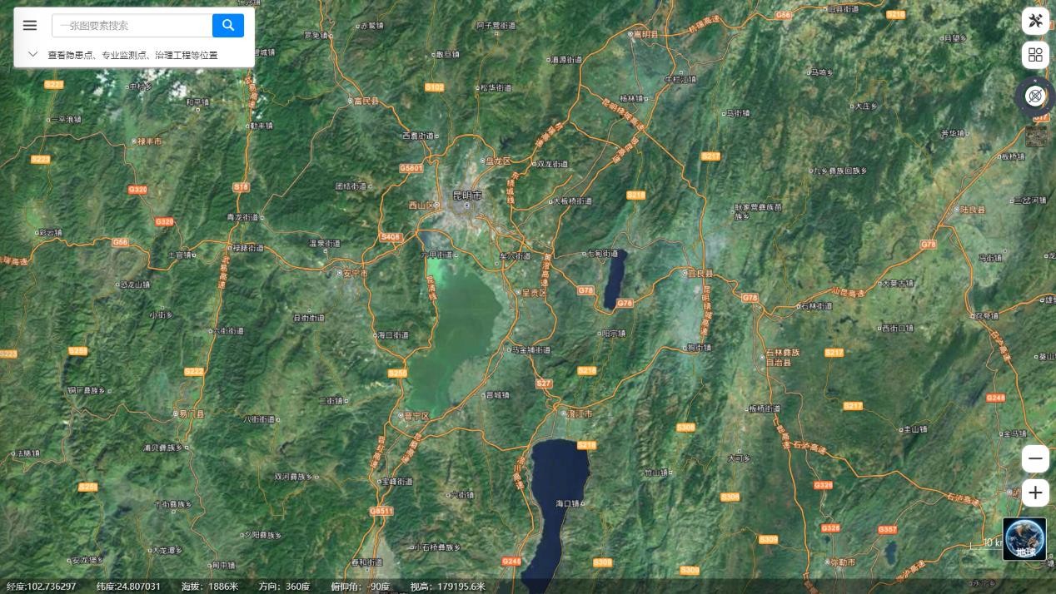1056x594 pixels.
Task: Click the 宜良县 county label
Action: 700,273
